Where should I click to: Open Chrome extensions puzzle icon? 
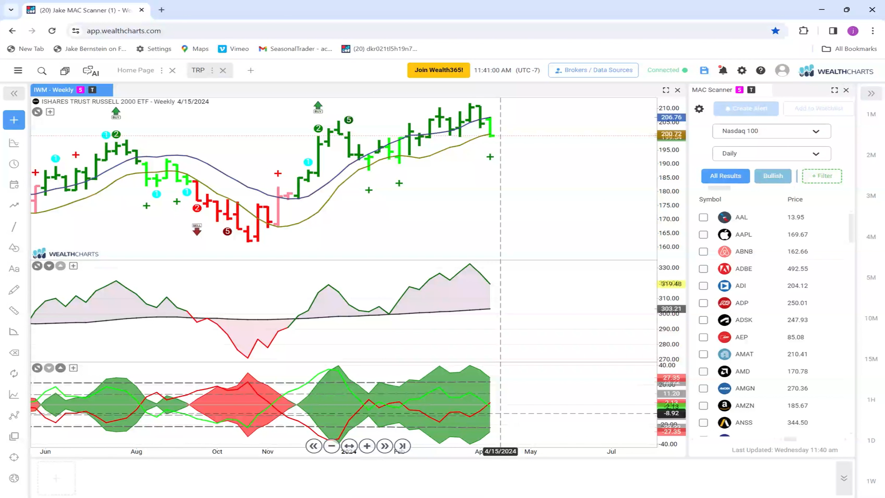coord(803,31)
